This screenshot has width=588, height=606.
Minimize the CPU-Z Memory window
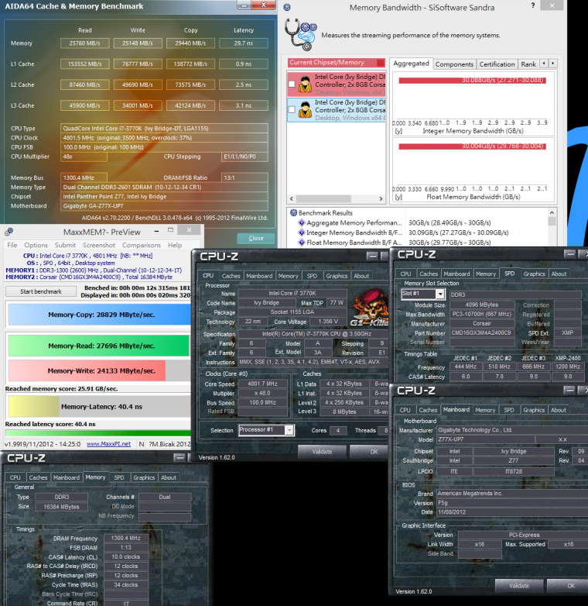[x=179, y=457]
